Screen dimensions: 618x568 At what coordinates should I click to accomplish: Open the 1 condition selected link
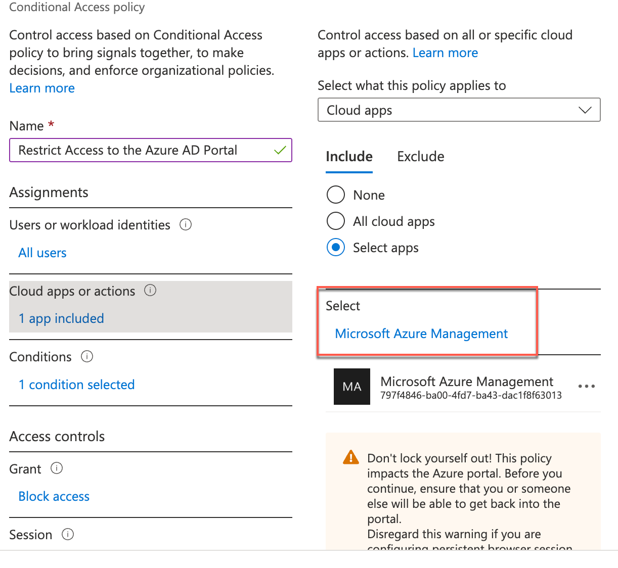[76, 385]
